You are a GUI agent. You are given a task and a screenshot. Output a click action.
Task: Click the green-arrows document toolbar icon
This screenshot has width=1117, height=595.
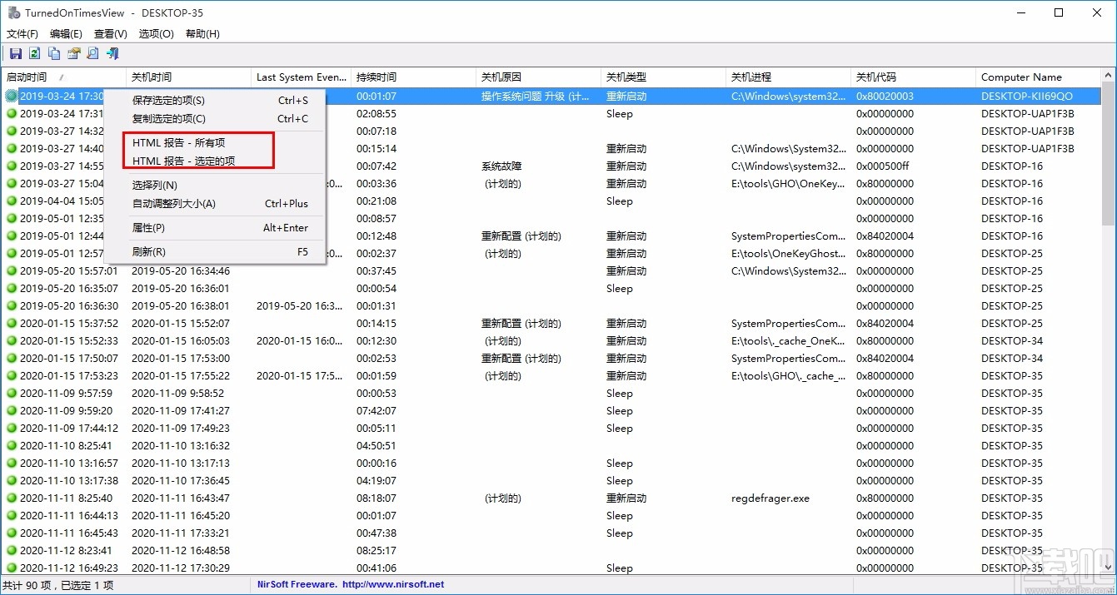pyautogui.click(x=34, y=52)
